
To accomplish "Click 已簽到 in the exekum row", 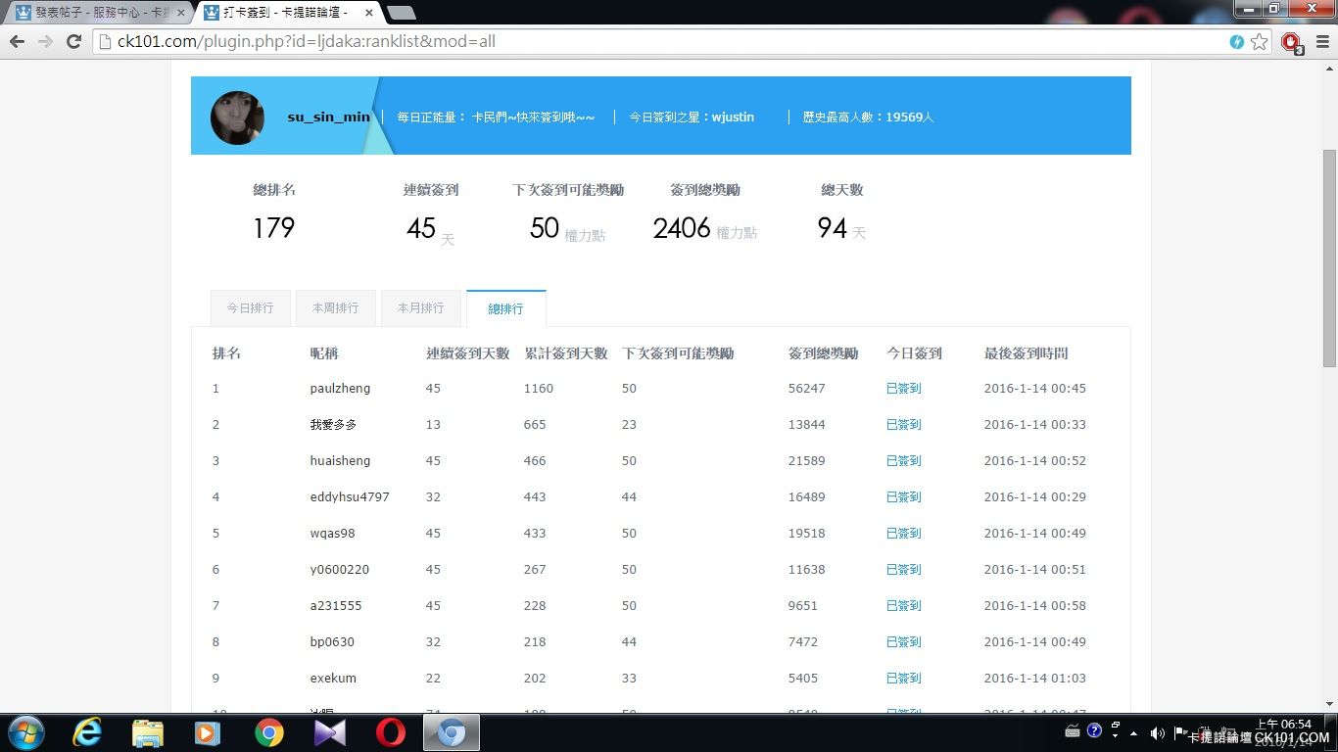I will (903, 679).
